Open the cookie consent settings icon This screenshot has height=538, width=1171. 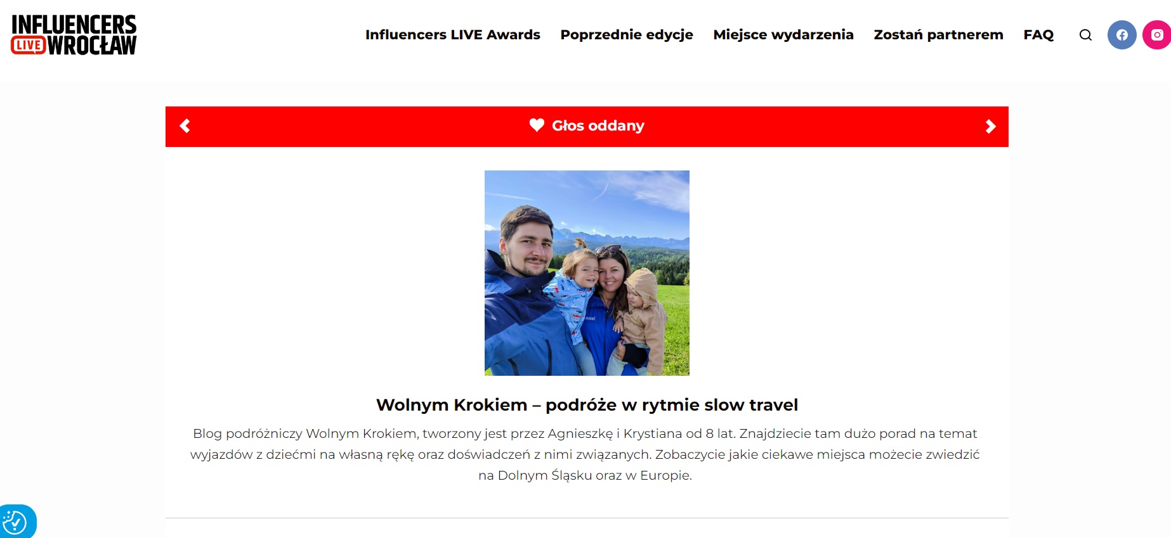(15, 523)
